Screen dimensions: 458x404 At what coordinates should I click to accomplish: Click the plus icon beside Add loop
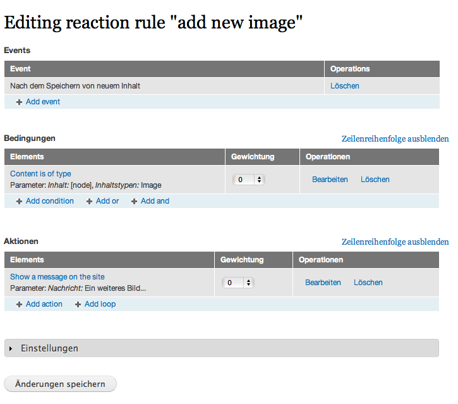78,305
